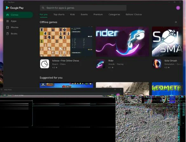Click the lichess knight app icon
186x142 pixels.
click(x=45, y=64)
